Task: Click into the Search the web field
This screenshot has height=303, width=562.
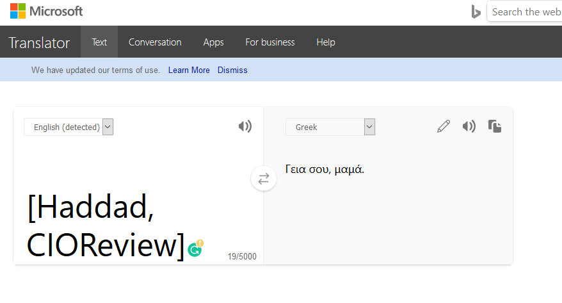Action: (x=525, y=12)
